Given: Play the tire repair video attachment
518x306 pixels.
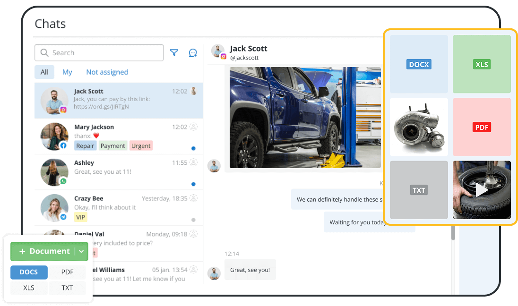Looking at the screenshot, I should click(482, 190).
